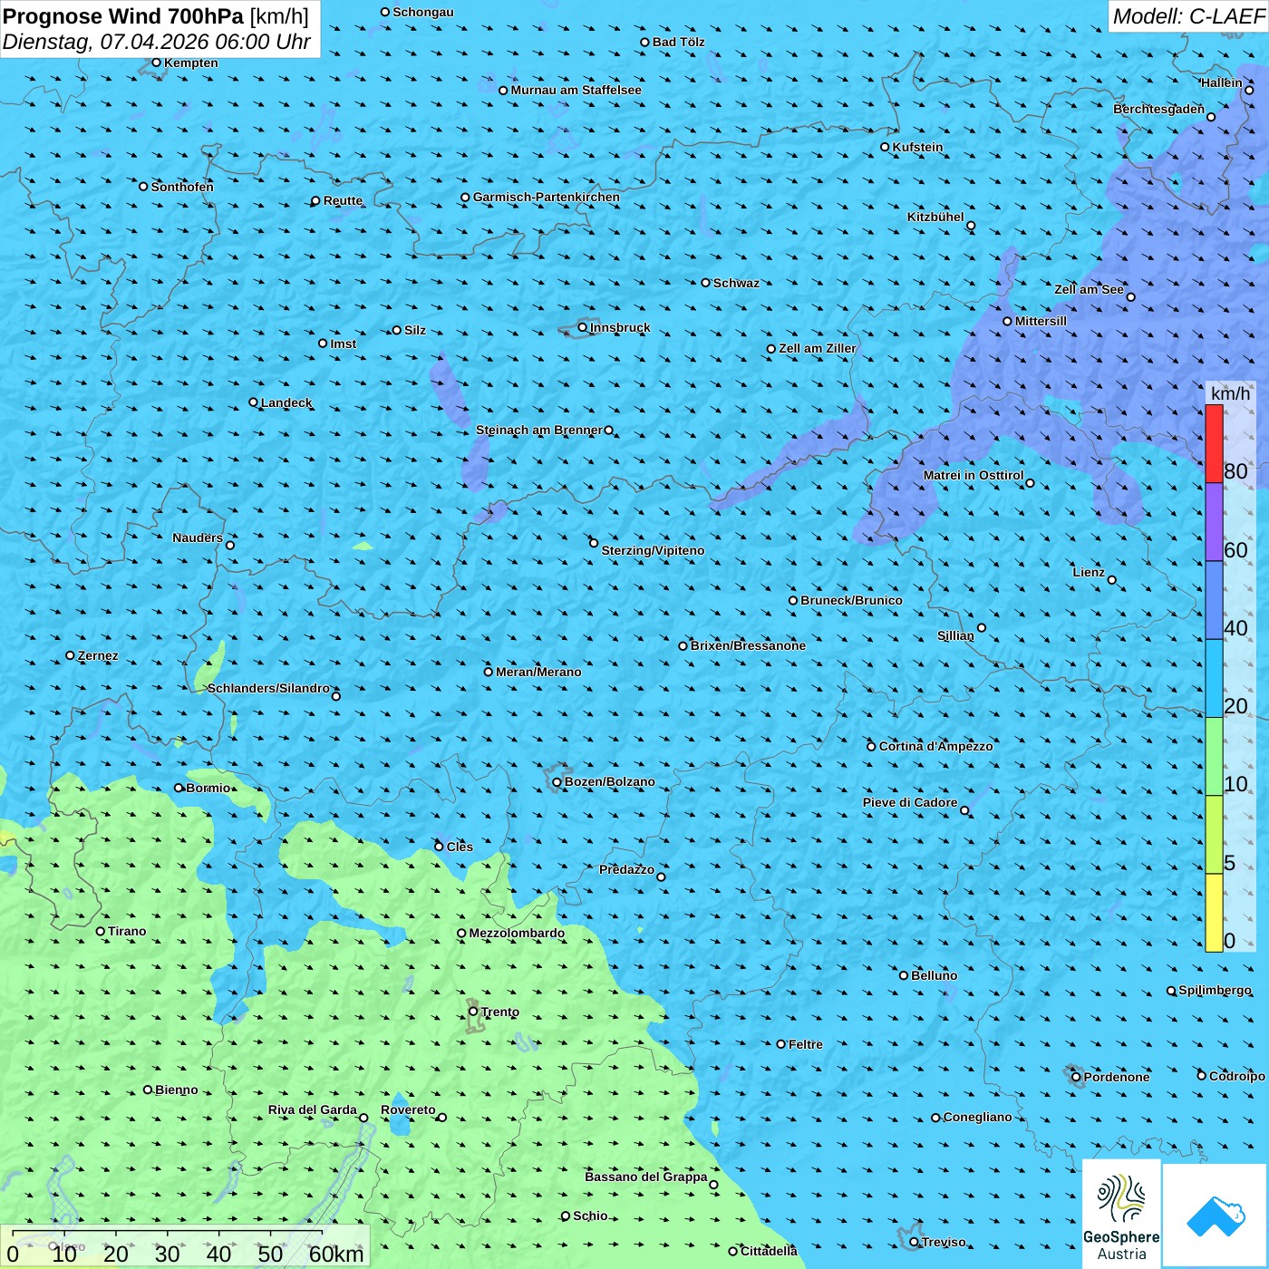The image size is (1269, 1269).
Task: Click the 'Kufstein' label
Action: [x=917, y=147]
